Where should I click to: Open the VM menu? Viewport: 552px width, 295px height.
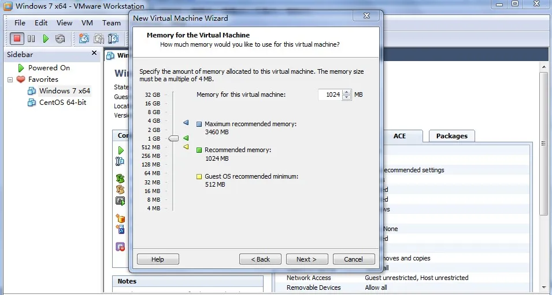point(87,23)
